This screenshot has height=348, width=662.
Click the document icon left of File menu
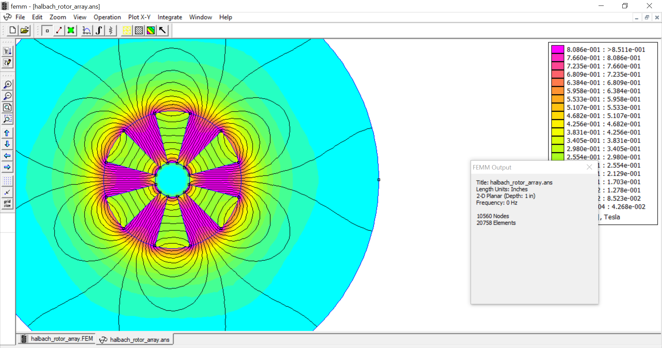pos(8,17)
